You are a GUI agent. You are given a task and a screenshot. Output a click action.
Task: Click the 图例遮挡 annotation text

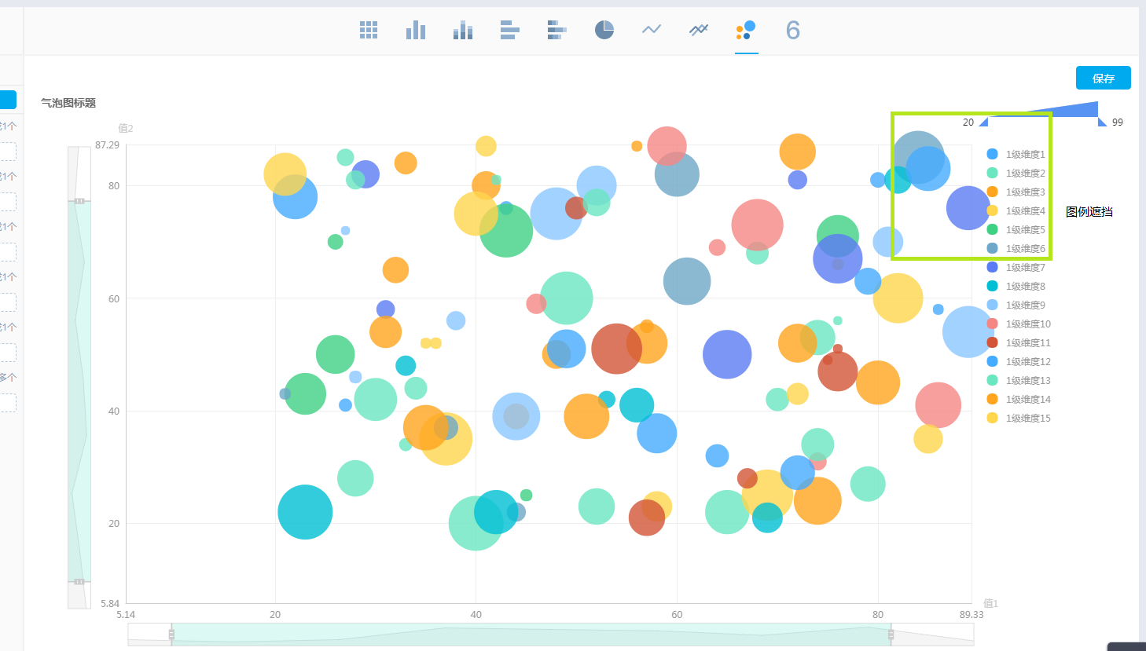1089,210
